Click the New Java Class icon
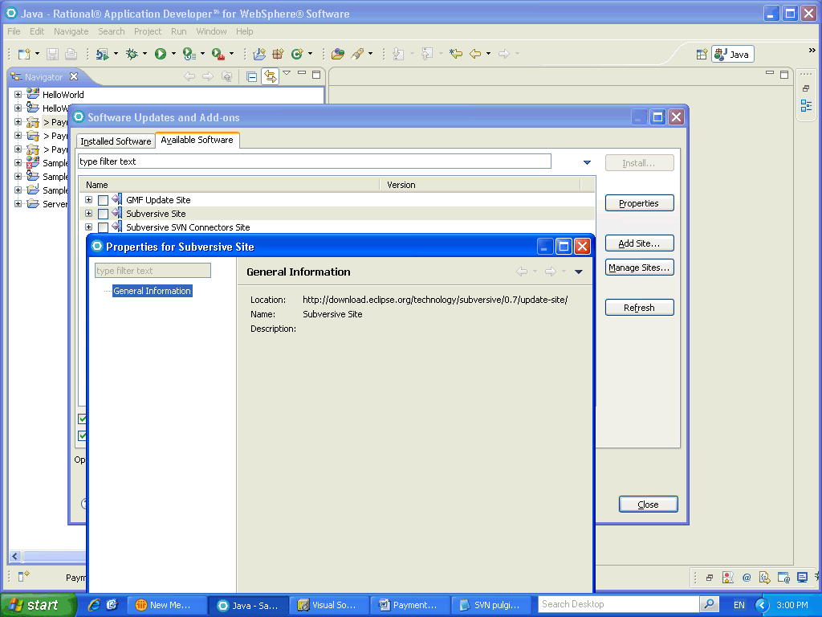Image resolution: width=822 pixels, height=617 pixels. [297, 54]
